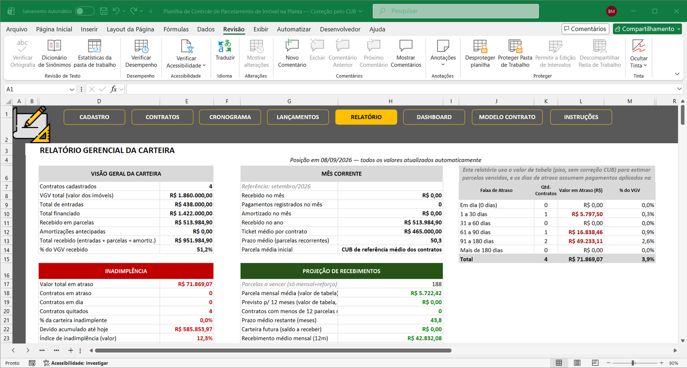
Task: Click the save icon in title bar
Action: click(103, 11)
